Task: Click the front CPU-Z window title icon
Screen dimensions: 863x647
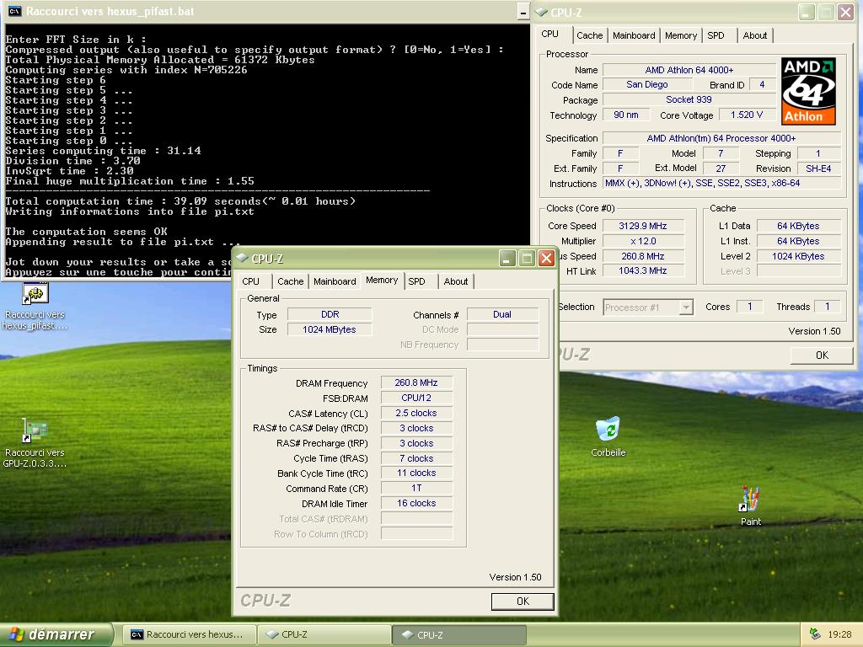Action: pos(242,258)
